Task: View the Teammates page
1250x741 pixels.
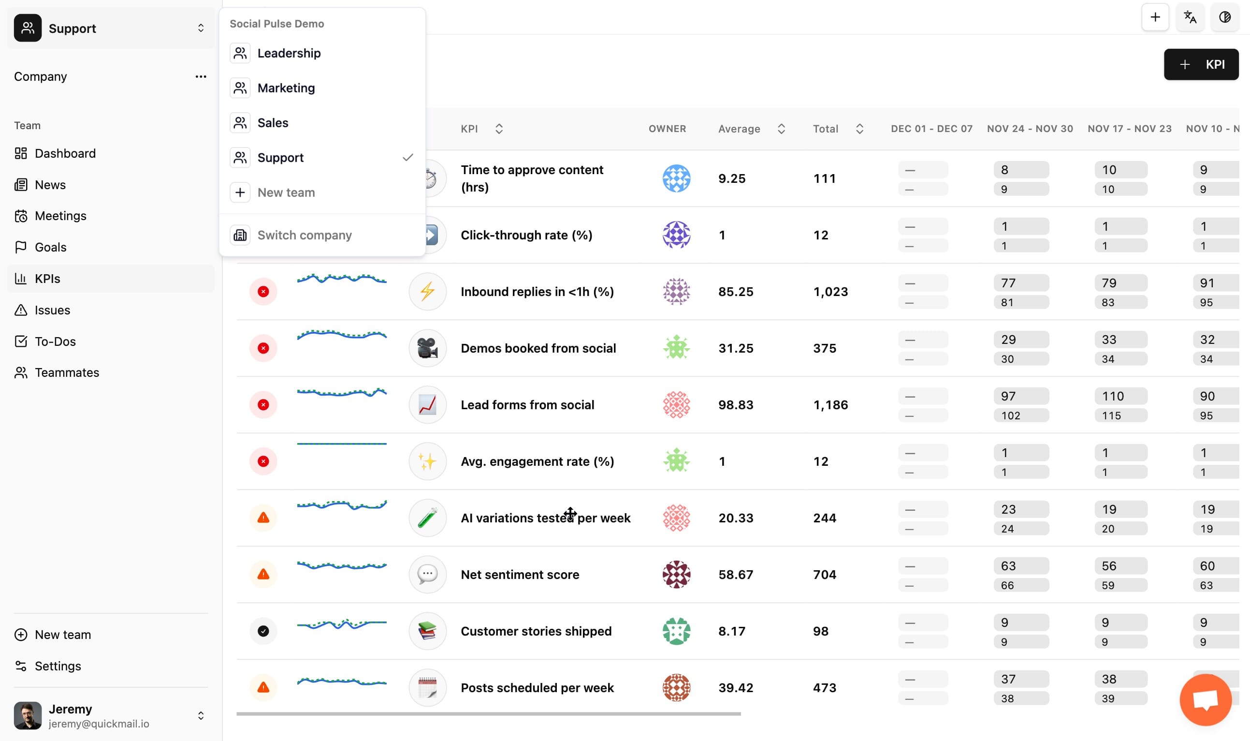Action: coord(67,372)
